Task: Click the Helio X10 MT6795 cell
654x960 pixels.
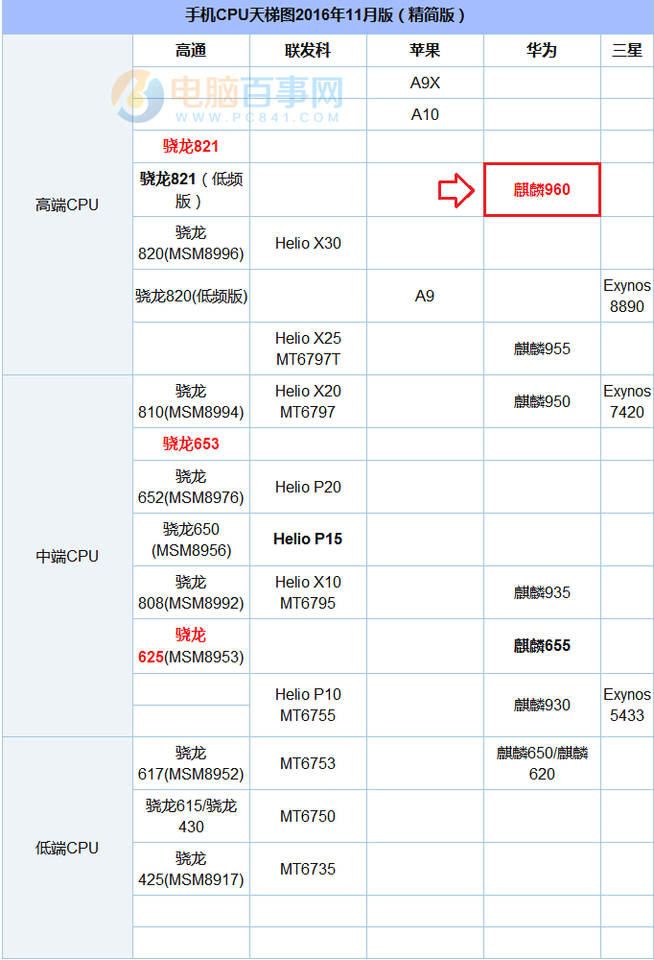Action: click(x=308, y=592)
